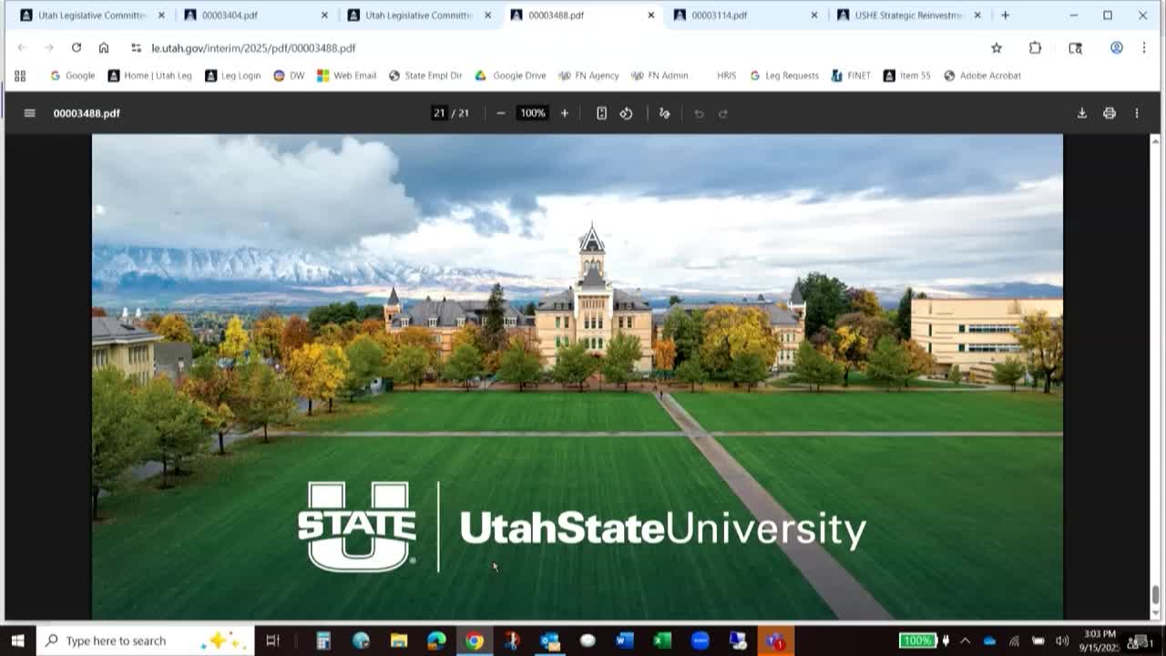Reload the current page
Image resolution: width=1166 pixels, height=656 pixels.
77,47
